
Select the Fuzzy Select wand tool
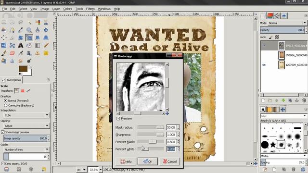point(29,23)
